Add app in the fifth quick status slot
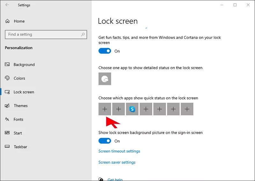The image size is (255, 181). click(160, 109)
